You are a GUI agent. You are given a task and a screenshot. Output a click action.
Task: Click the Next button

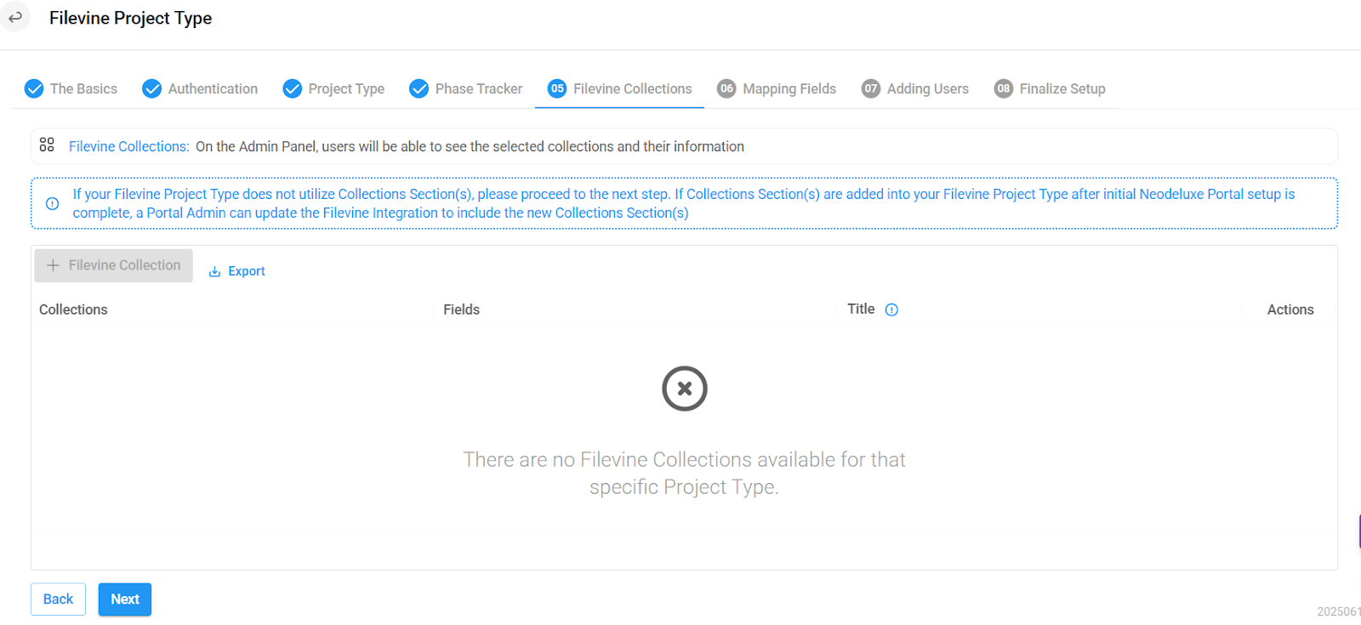tap(125, 599)
